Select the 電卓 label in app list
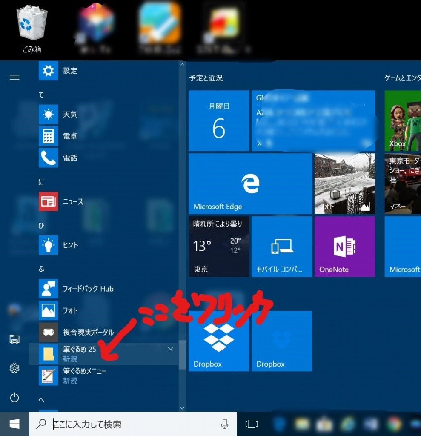This screenshot has width=421, height=436. tap(70, 136)
